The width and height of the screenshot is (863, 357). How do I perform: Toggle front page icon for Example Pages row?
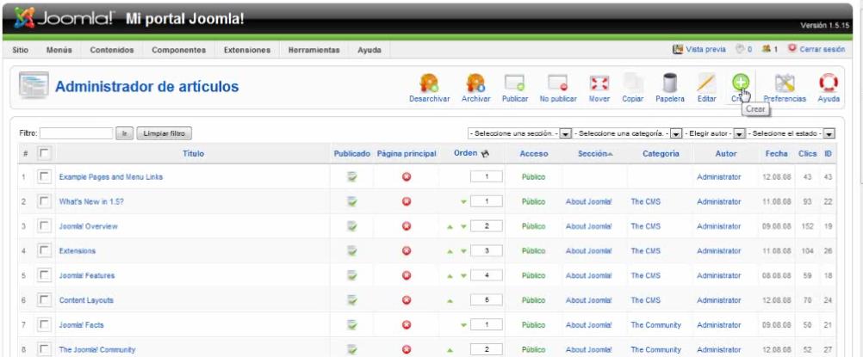click(x=407, y=177)
